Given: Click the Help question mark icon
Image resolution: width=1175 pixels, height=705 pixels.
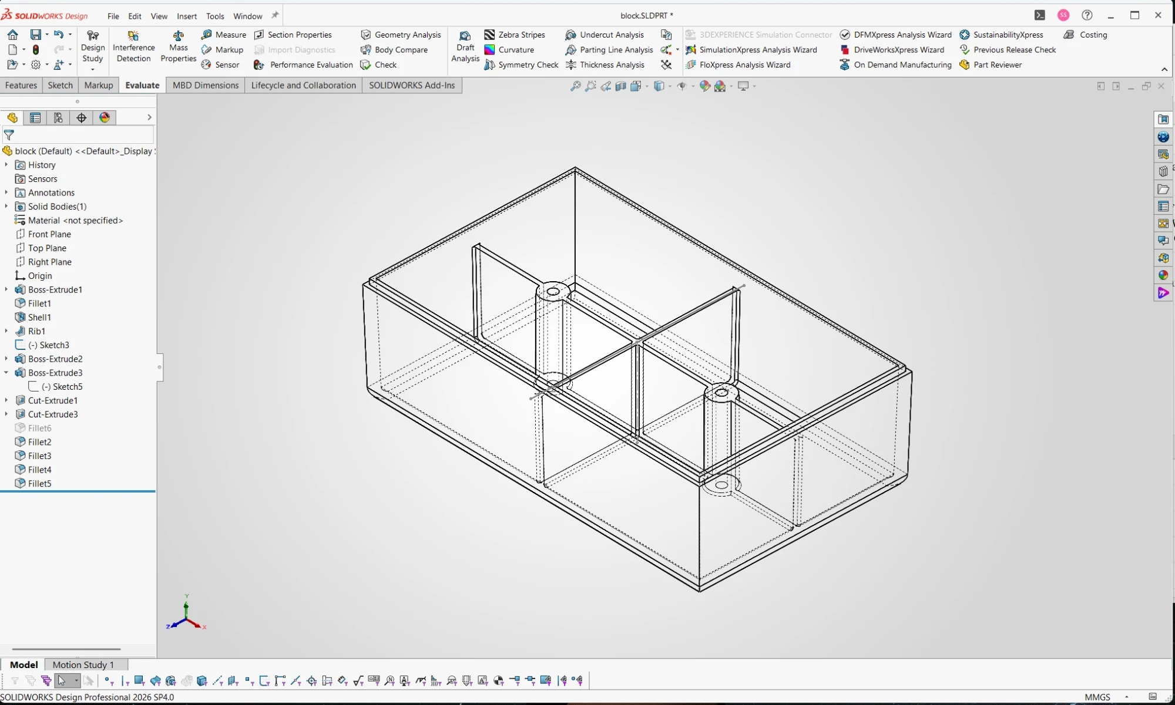Looking at the screenshot, I should pyautogui.click(x=1087, y=15).
